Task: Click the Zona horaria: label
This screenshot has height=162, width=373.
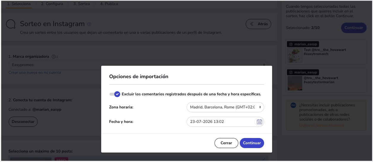Action: (x=121, y=107)
